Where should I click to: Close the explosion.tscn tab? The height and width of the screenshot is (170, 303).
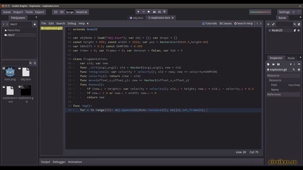pos(172,18)
